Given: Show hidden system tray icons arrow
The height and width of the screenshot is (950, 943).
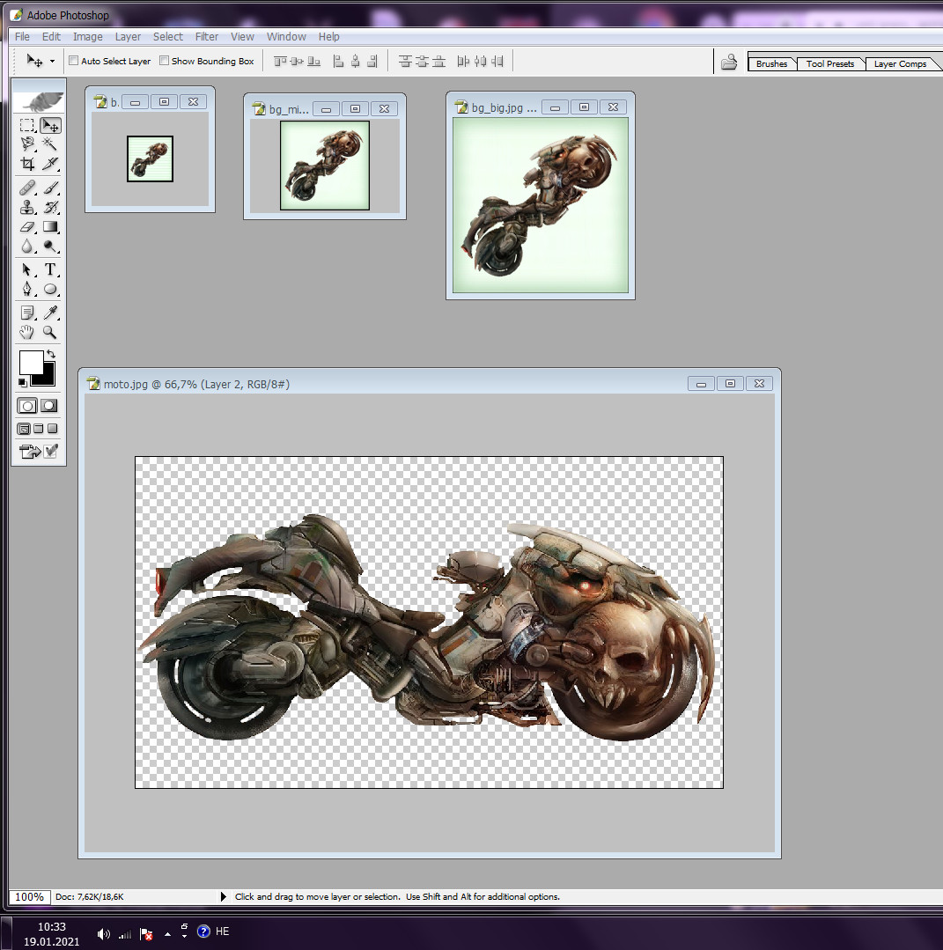Looking at the screenshot, I should 168,934.
